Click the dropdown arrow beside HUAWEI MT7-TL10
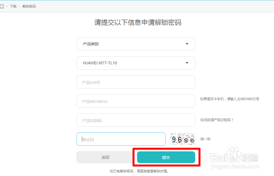 pos(187,63)
